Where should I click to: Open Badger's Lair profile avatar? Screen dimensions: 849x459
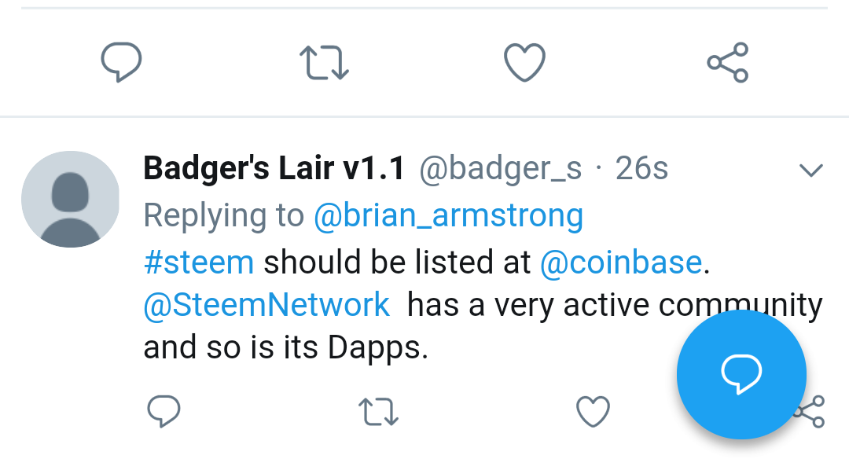tap(70, 200)
